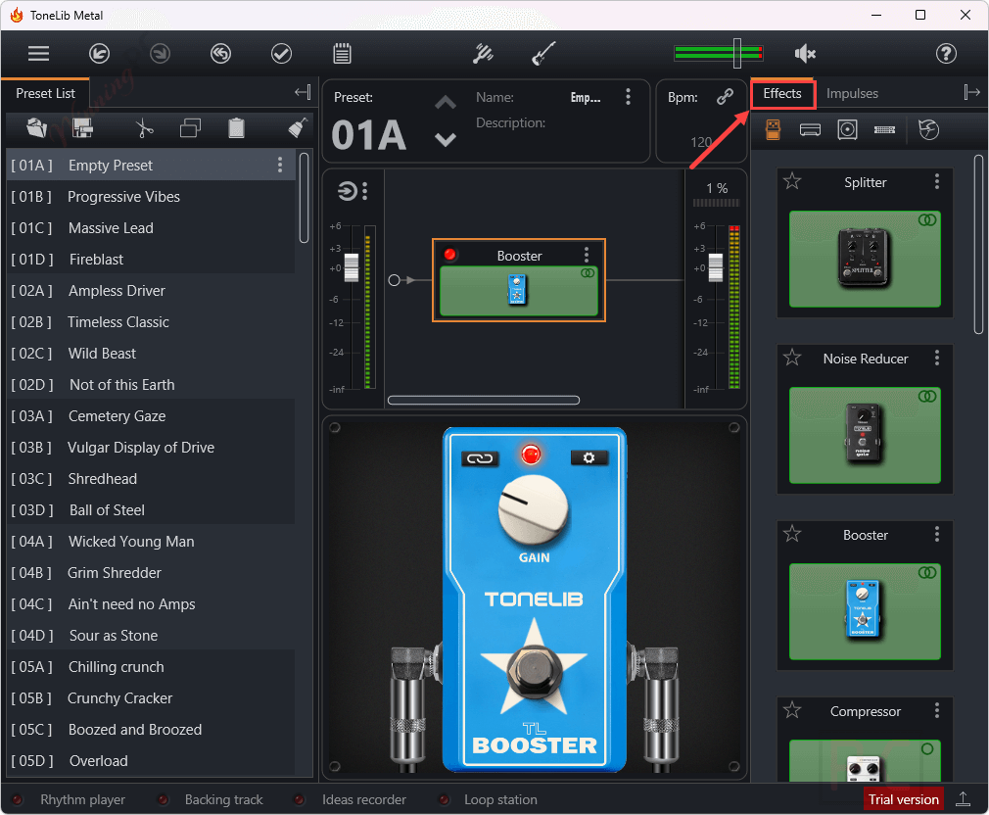
Task: Switch to the Impulses tab
Action: 852,93
